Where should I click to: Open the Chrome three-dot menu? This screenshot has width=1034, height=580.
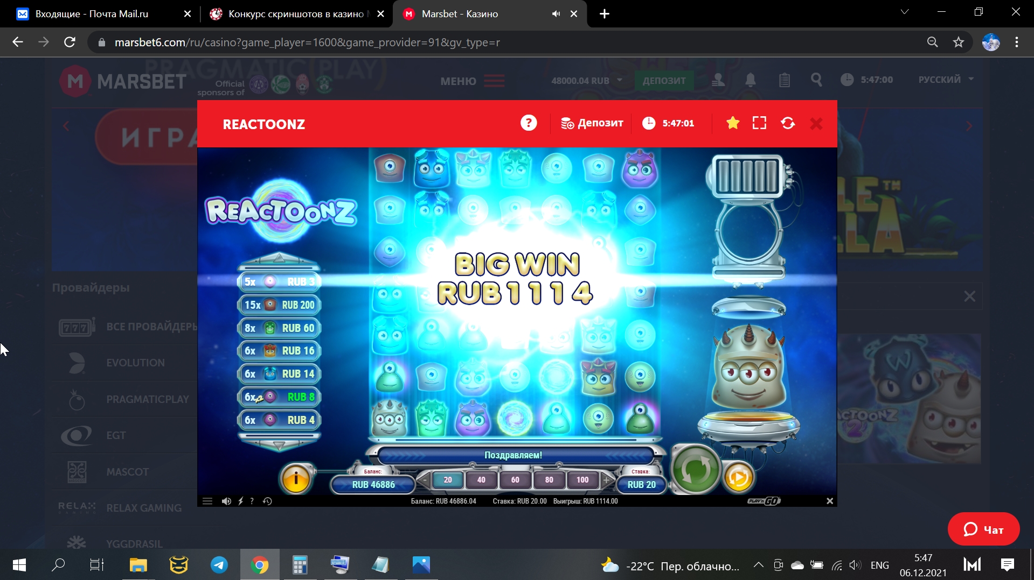pos(1017,42)
